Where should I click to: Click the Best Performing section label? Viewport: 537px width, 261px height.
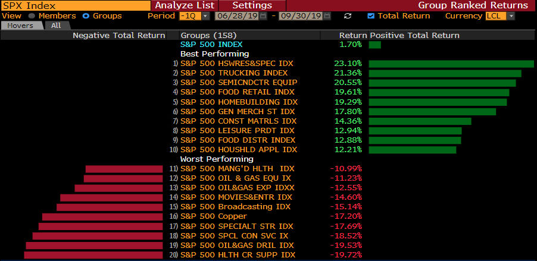pos(215,54)
